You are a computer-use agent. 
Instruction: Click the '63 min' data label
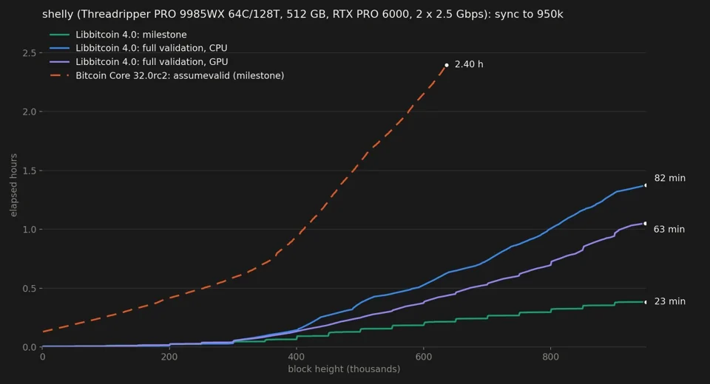[x=669, y=230]
